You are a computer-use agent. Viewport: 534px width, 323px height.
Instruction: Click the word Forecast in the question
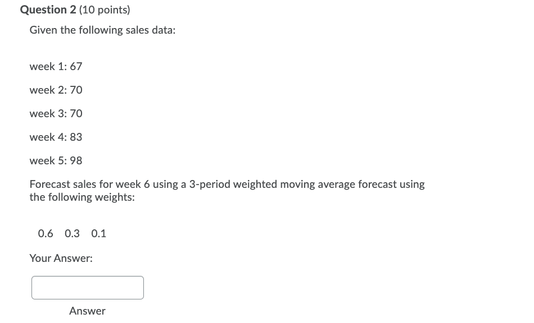(x=47, y=184)
